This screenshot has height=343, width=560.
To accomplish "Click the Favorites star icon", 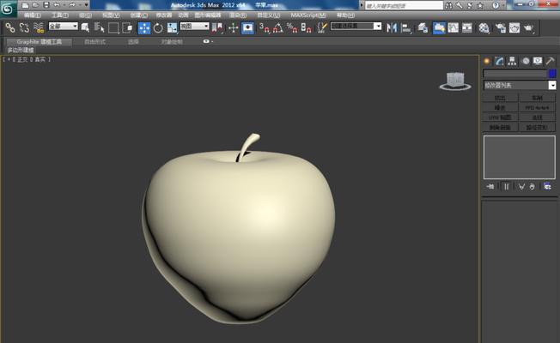I will point(480,5).
